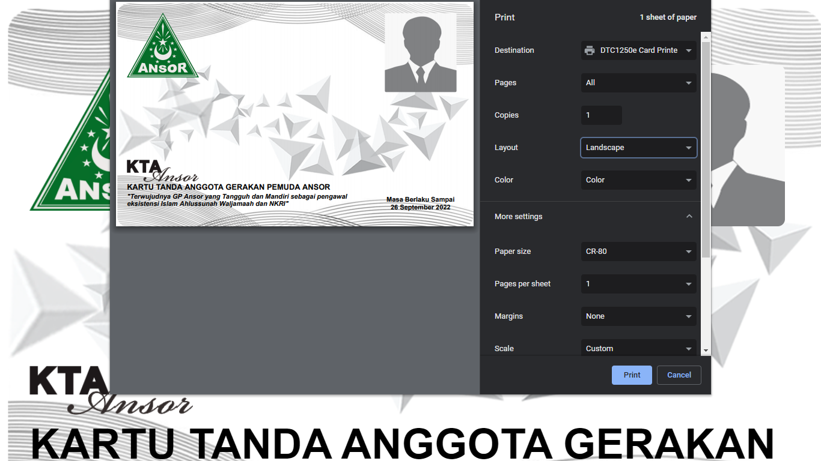Click the Print button
The image size is (821, 461).
632,375
